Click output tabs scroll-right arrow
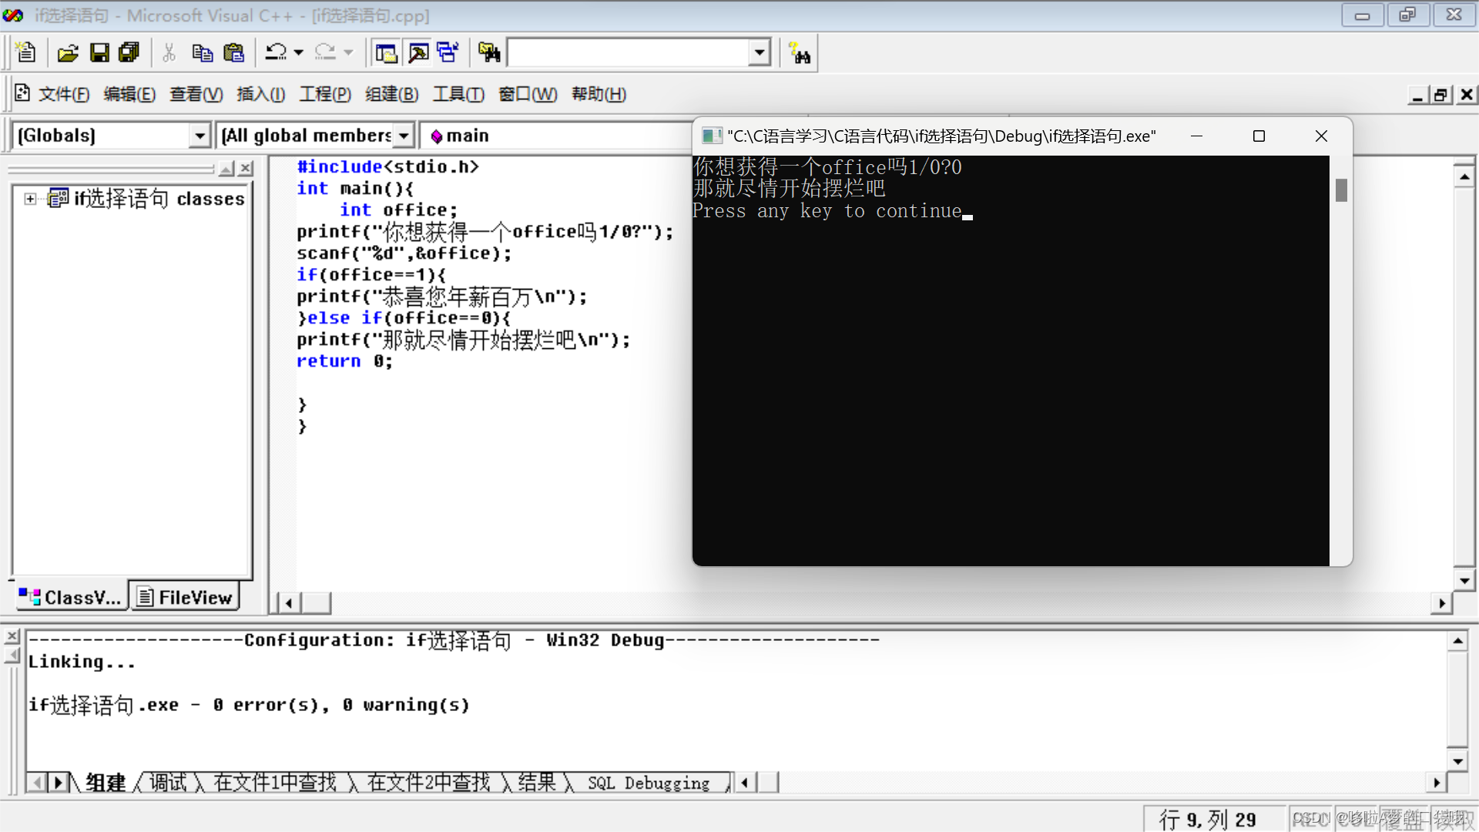The width and height of the screenshot is (1479, 832). [x=58, y=783]
